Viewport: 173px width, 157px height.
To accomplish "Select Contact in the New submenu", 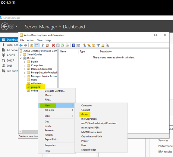I will coord(101,110).
